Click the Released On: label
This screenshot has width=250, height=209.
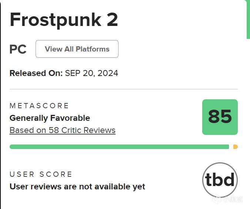click(x=36, y=73)
